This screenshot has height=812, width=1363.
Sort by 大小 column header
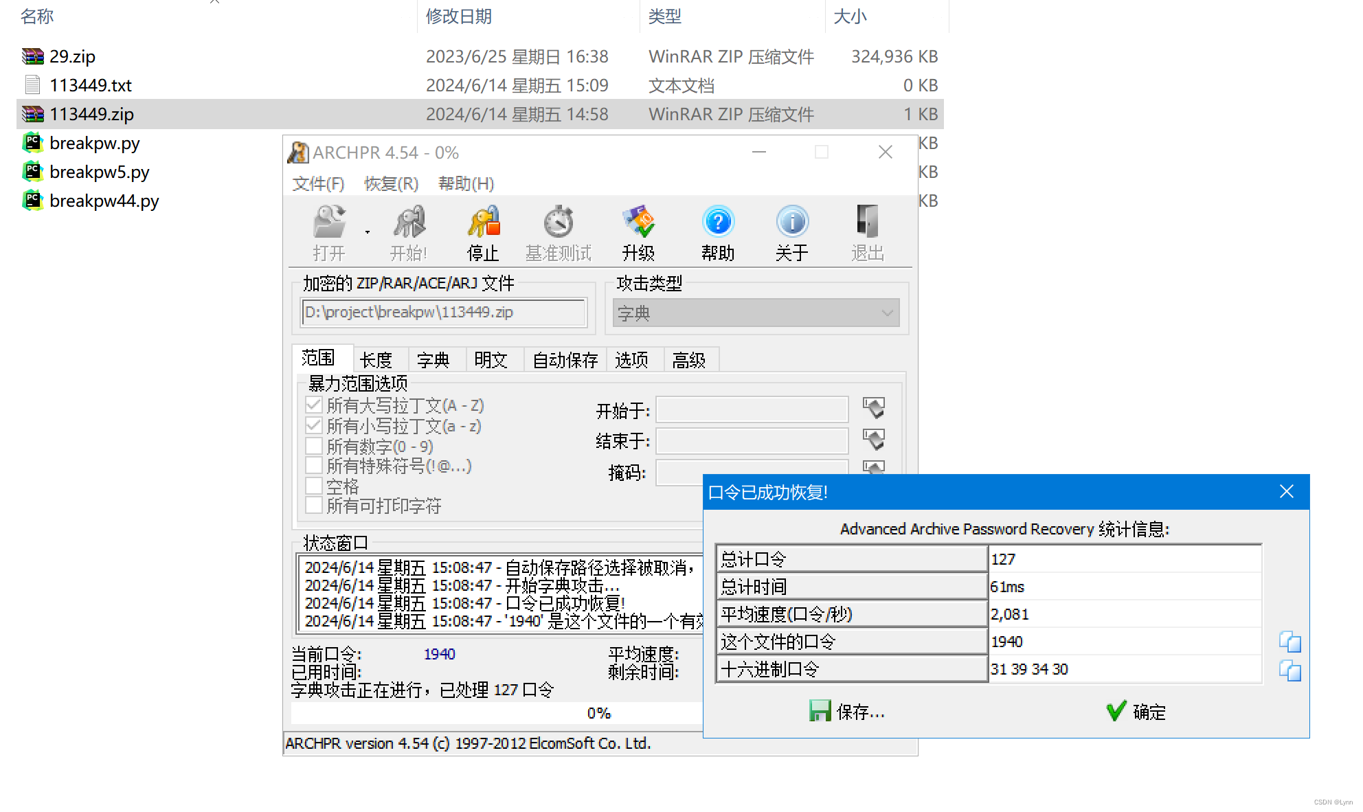850,16
